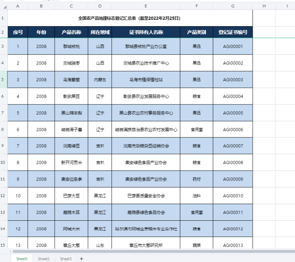
Task: Select cell 洮南绿豆
Action: coord(71,146)
